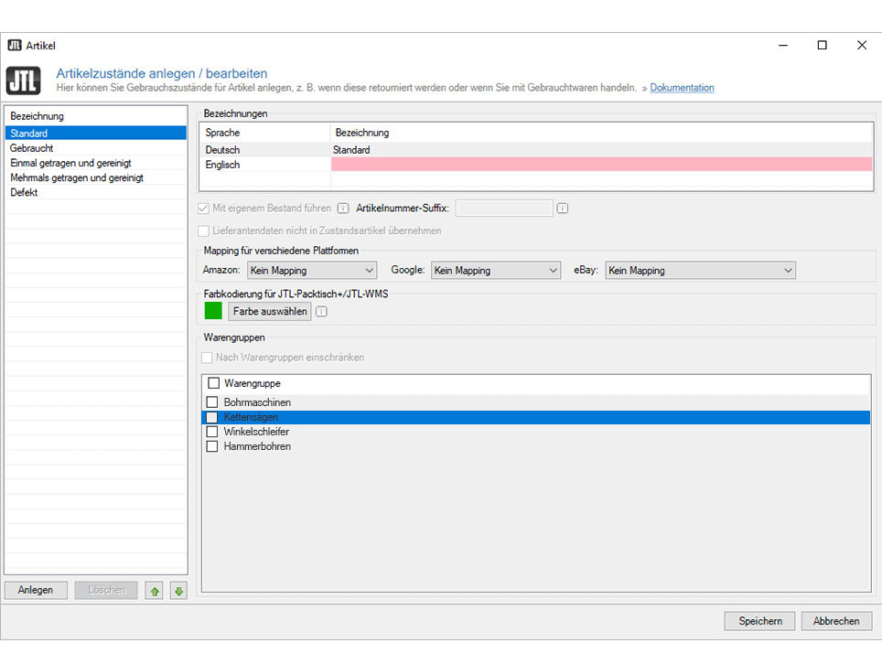Select Gebraucht in the condition list
The image size is (882, 664).
32,148
